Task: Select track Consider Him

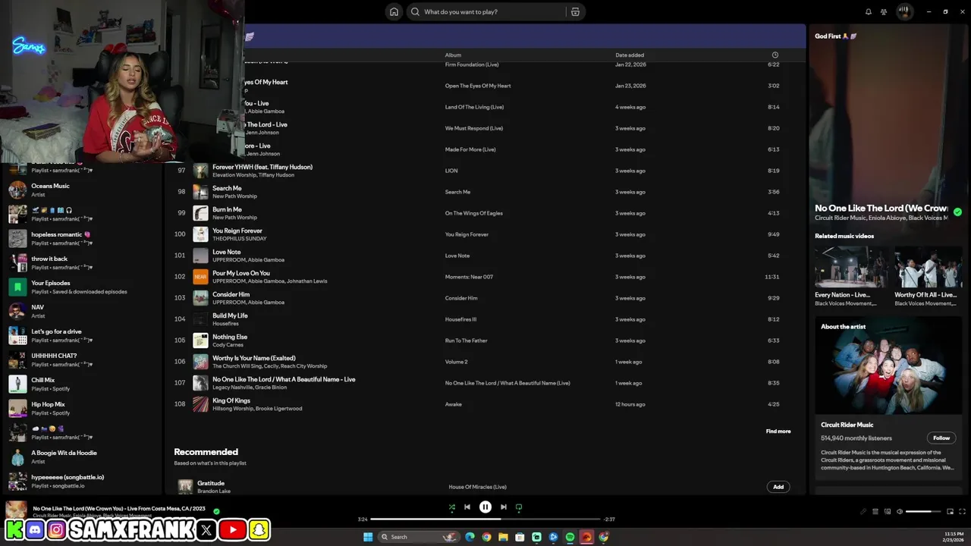Action: click(485, 298)
